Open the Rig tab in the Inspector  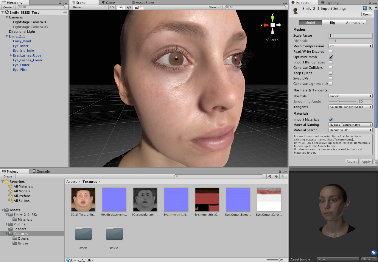(332, 22)
